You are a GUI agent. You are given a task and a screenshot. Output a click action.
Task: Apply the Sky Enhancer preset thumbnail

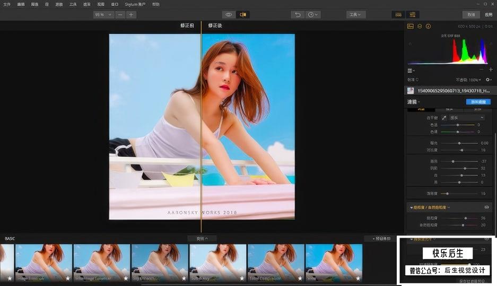(x=160, y=263)
